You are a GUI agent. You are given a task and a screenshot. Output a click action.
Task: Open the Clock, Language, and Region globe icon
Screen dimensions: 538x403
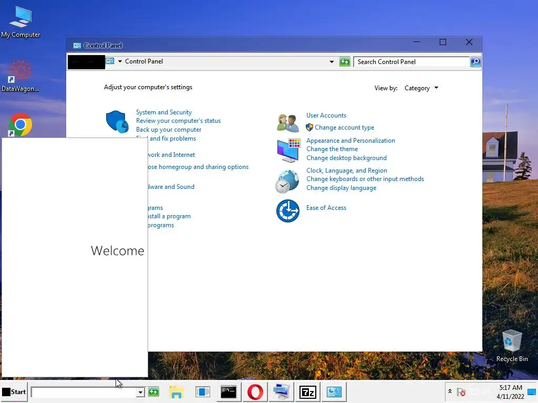(x=287, y=182)
